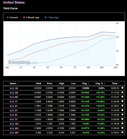
Task: Sort table by Chg. column arrows
Action: click(88, 84)
